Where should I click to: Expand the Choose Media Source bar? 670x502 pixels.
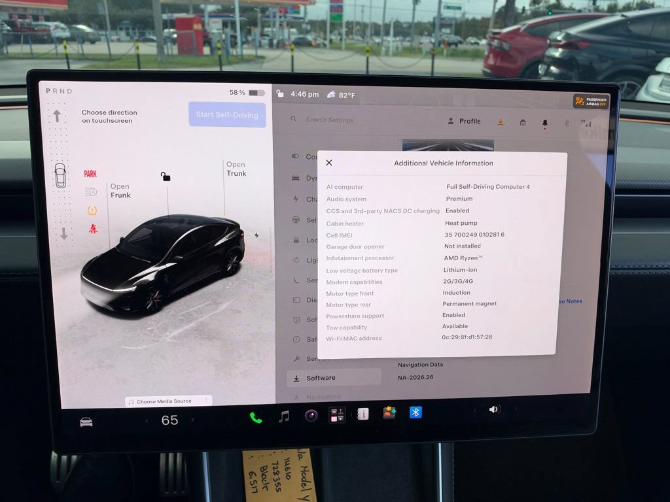click(x=168, y=401)
